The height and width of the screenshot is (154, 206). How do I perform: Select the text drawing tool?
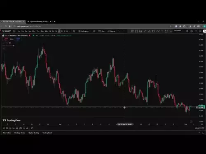point(162,31)
